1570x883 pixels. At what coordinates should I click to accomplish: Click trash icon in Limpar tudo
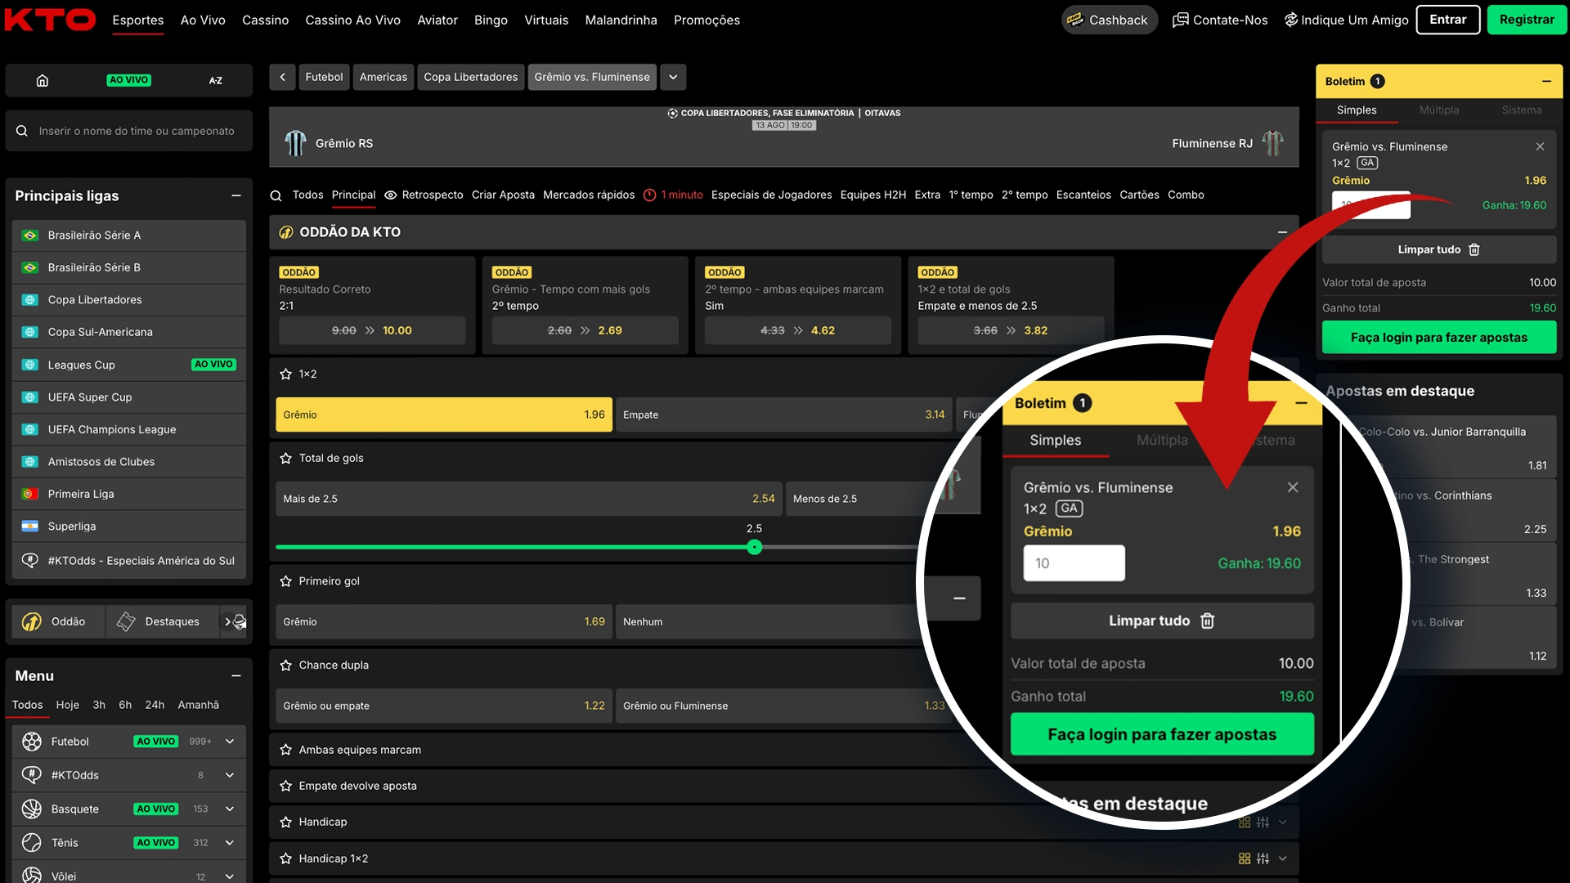click(x=1474, y=249)
